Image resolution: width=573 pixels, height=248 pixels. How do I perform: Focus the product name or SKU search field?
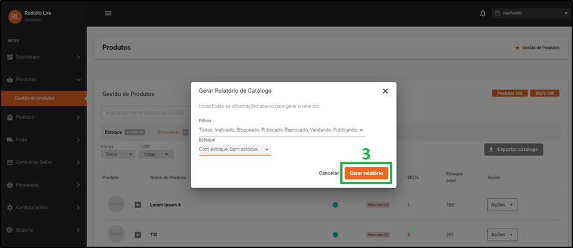[x=146, y=113]
